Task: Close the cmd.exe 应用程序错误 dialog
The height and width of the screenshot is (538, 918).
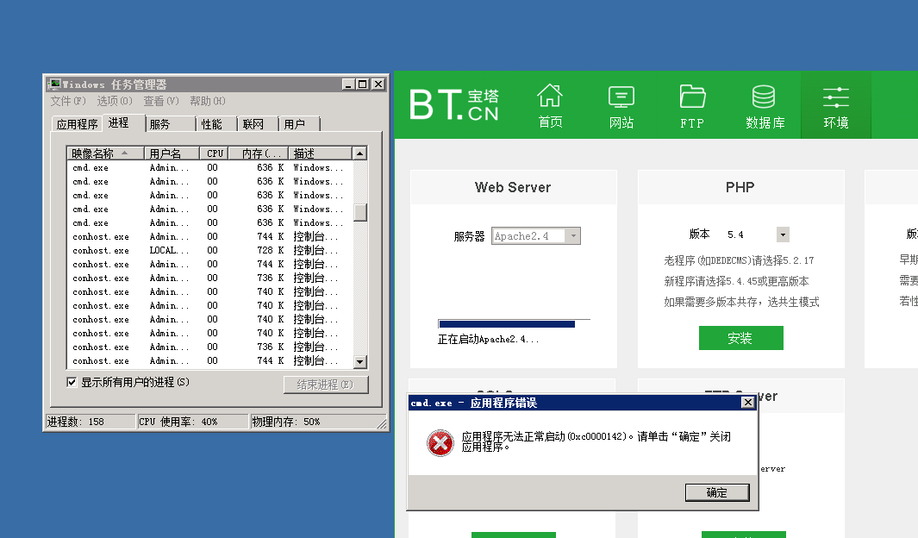Action: [x=747, y=402]
